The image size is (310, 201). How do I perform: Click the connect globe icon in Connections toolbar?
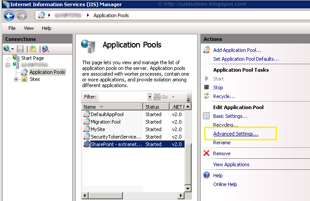7,48
